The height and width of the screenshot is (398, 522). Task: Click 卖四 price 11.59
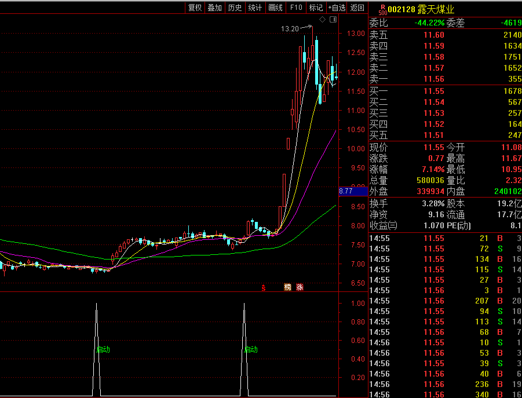[x=434, y=46]
